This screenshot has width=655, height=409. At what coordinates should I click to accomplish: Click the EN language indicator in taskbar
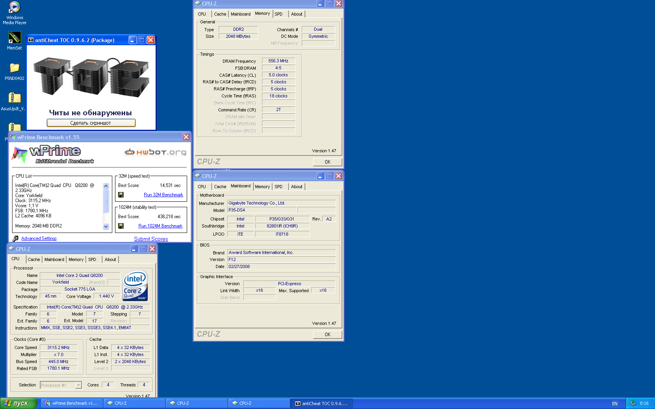click(615, 404)
